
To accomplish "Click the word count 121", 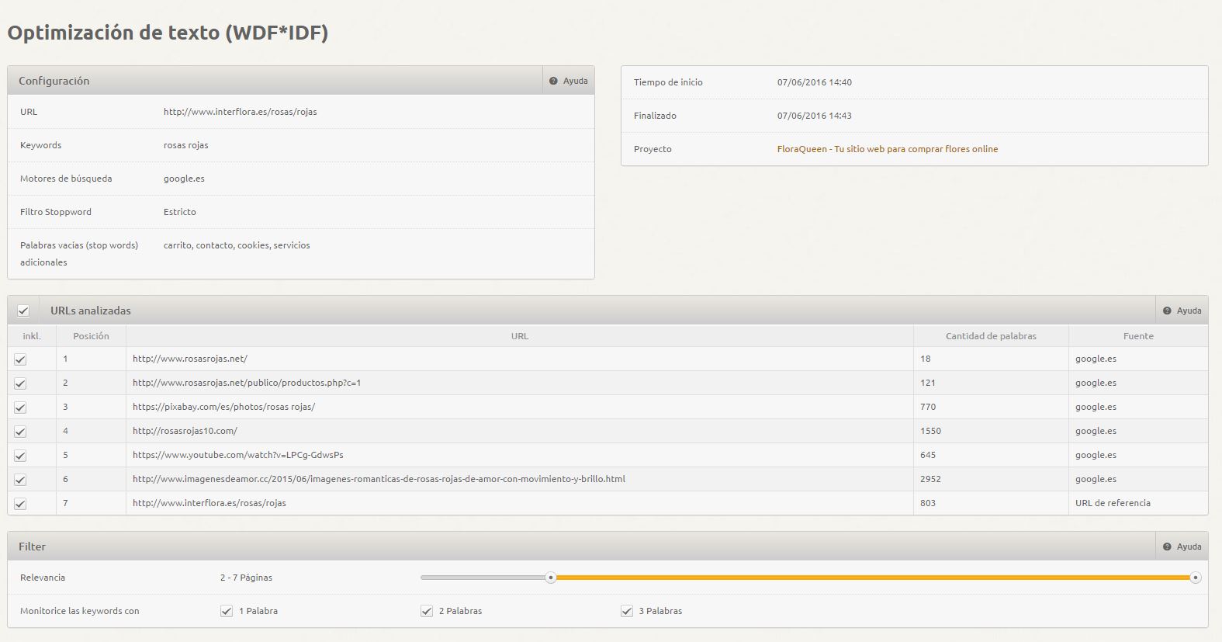I will [928, 383].
